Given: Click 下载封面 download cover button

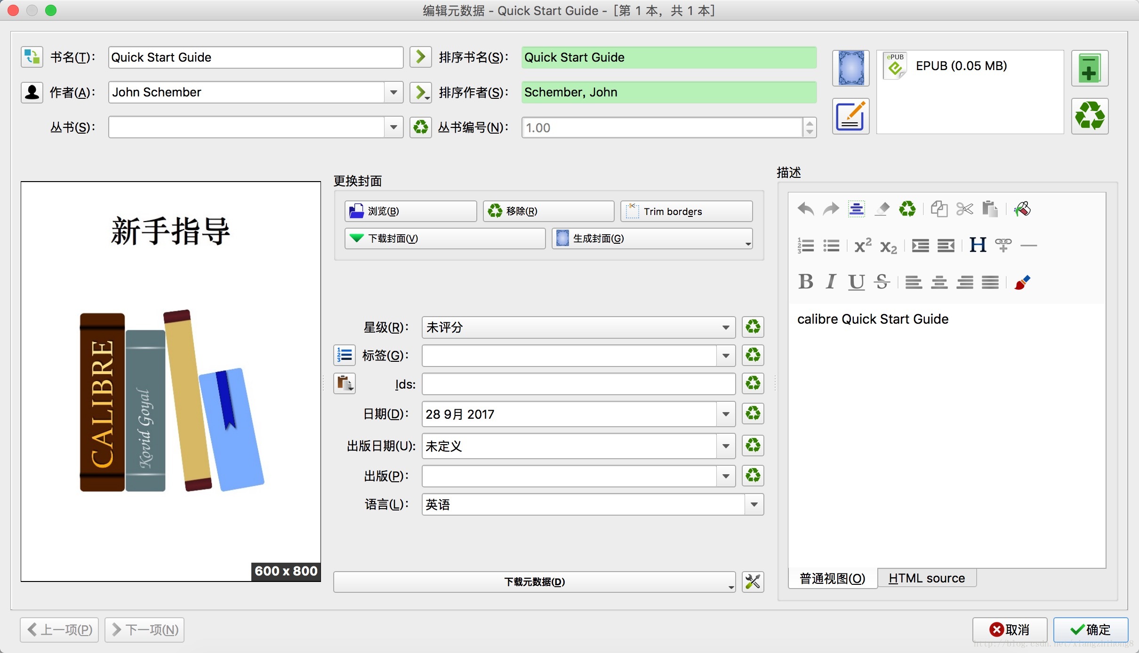Looking at the screenshot, I should [x=445, y=239].
